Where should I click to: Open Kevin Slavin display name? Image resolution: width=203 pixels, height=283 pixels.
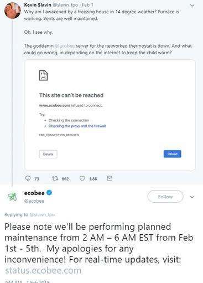coord(38,5)
